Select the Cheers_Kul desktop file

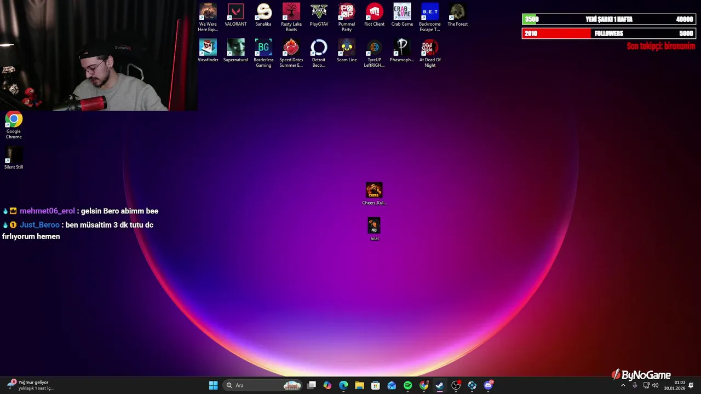point(375,194)
